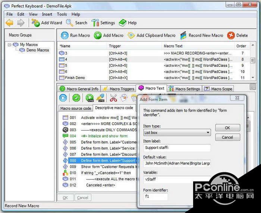
Task: Click the back arrow icon in main toolbar
Action: click(9, 23)
